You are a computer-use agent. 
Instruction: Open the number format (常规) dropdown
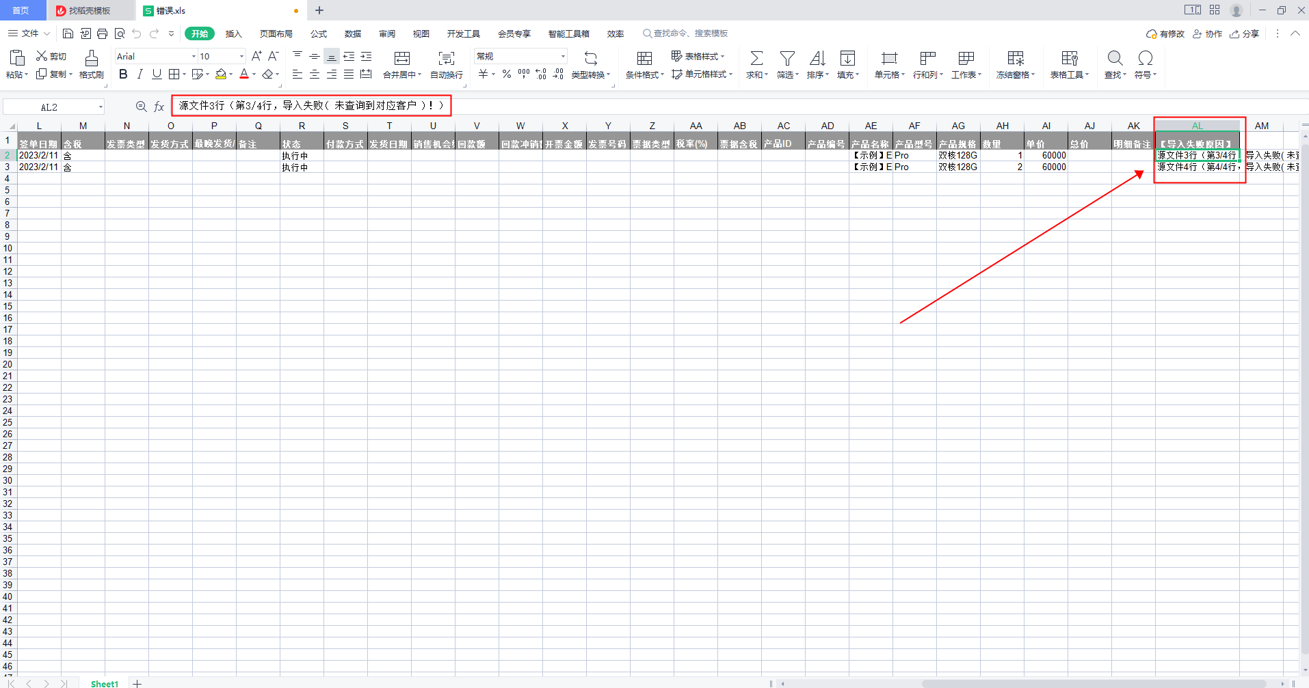[x=563, y=57]
